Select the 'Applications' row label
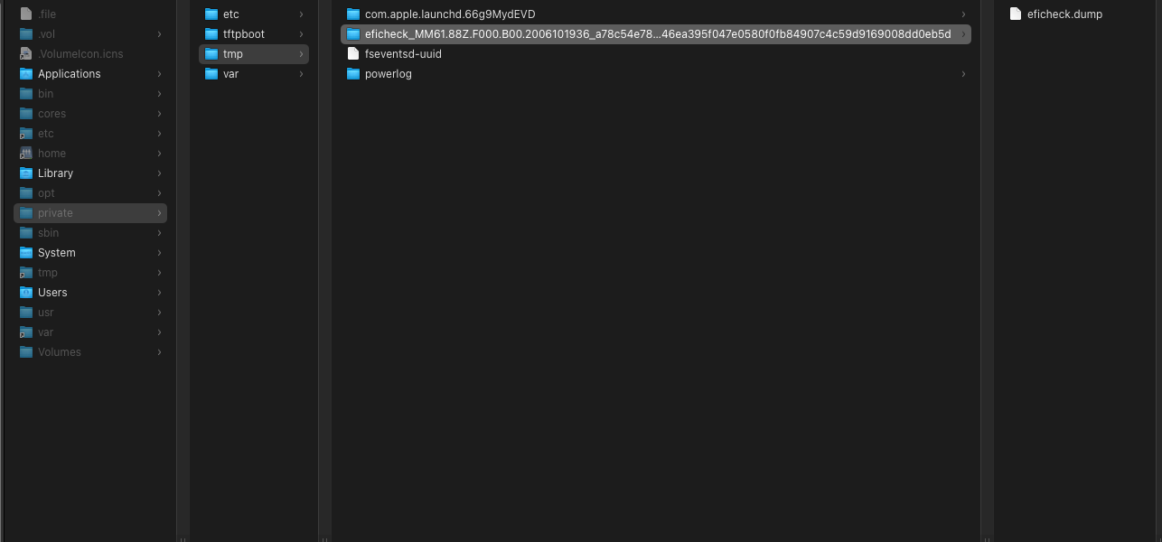The image size is (1162, 542). coord(70,74)
